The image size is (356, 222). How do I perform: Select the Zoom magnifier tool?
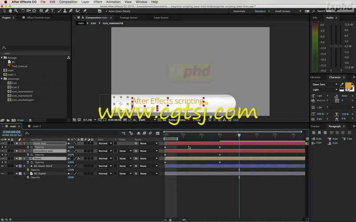tap(16, 11)
